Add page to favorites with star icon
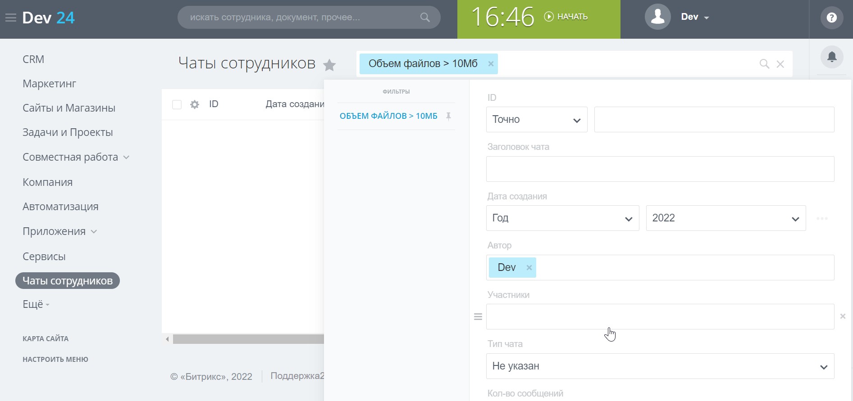Image resolution: width=853 pixels, height=401 pixels. click(x=329, y=65)
